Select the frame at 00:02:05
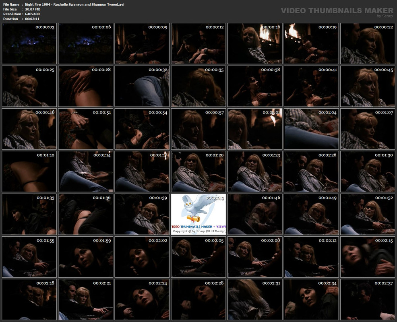 pyautogui.click(x=198, y=257)
